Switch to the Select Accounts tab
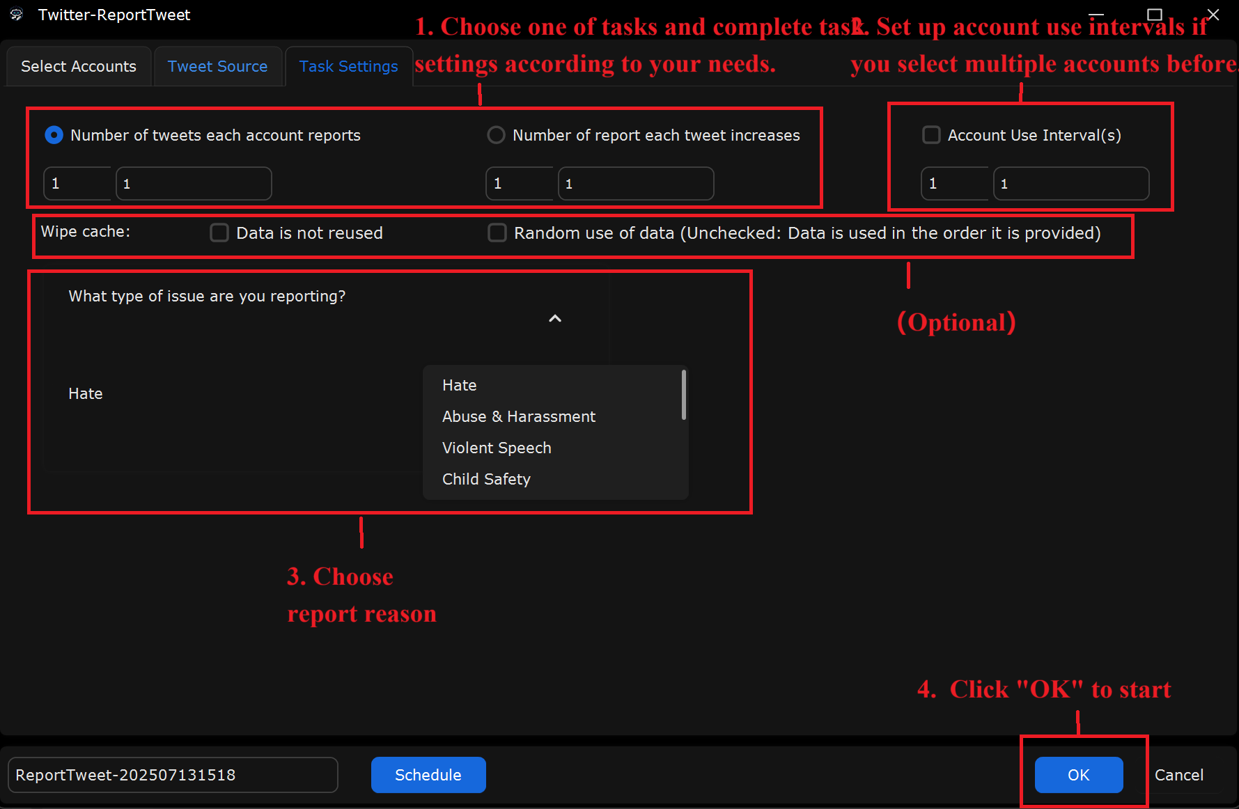Screen dimensions: 1239x809 coord(79,66)
